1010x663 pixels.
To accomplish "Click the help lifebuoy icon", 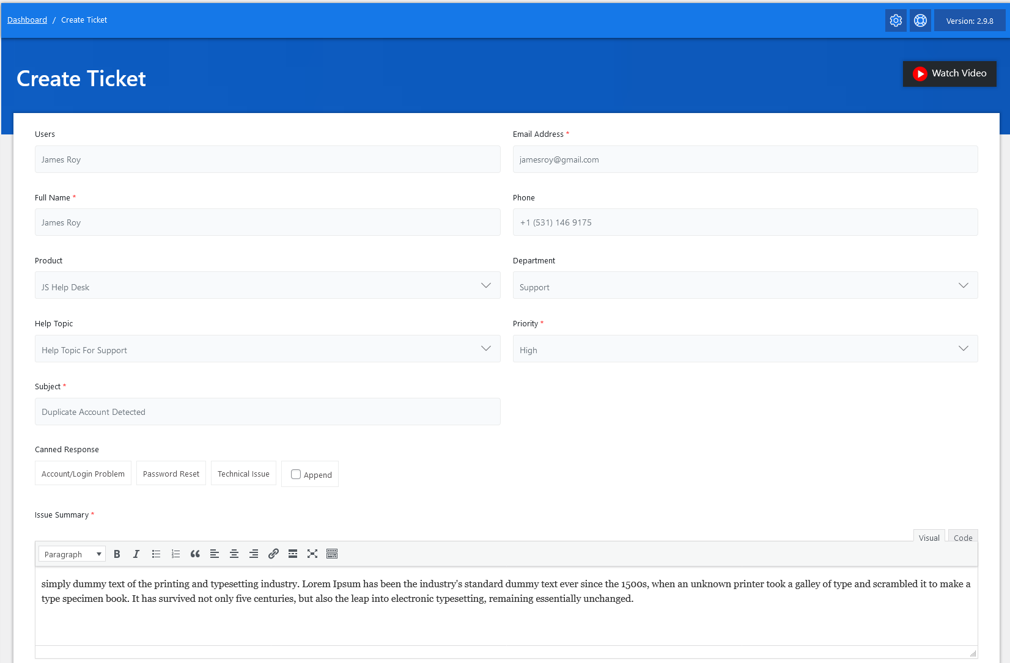I will click(920, 21).
